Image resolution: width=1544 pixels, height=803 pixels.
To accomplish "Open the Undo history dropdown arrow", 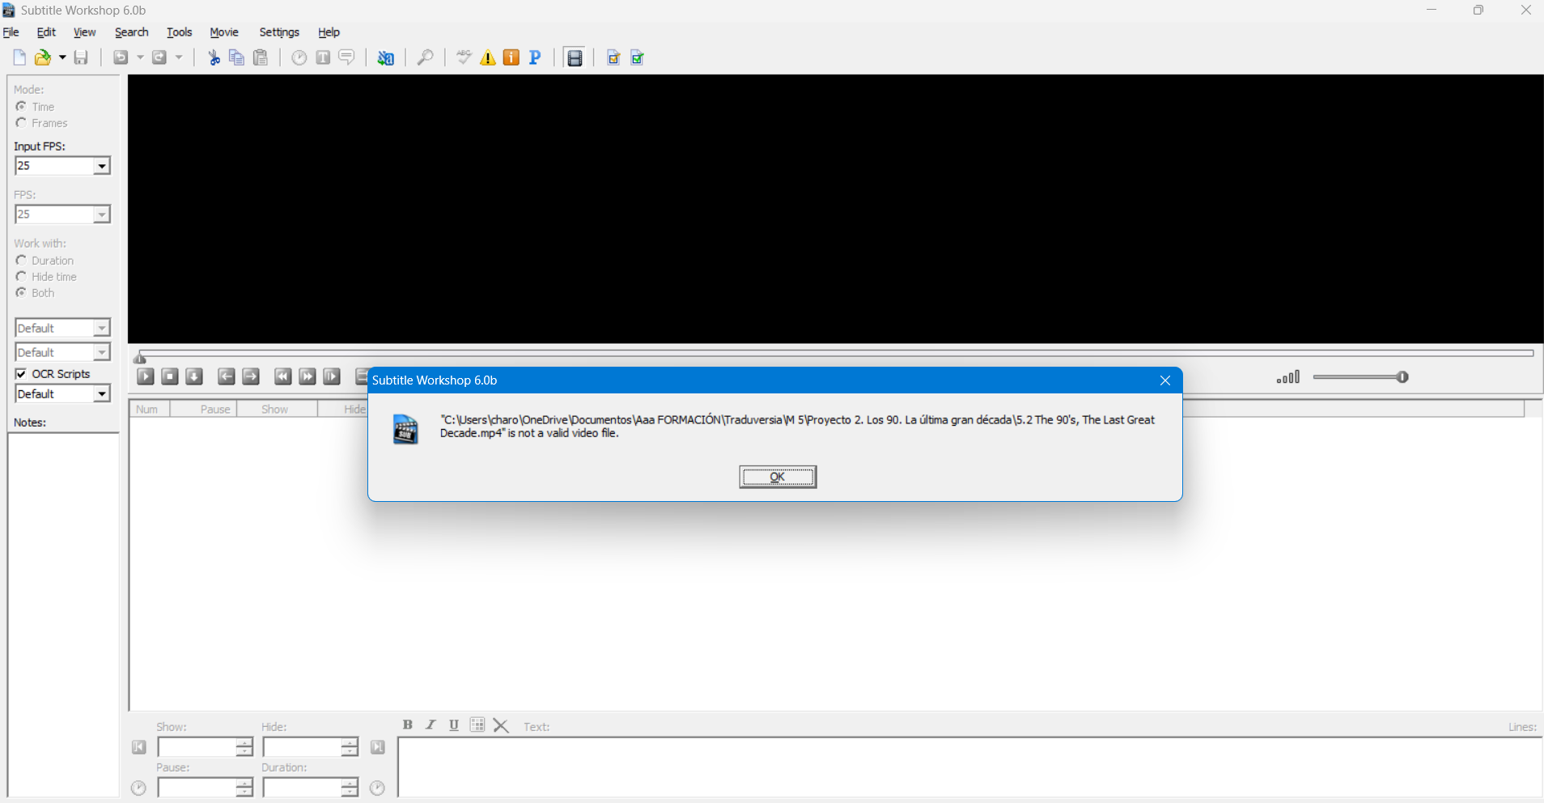I will (140, 57).
